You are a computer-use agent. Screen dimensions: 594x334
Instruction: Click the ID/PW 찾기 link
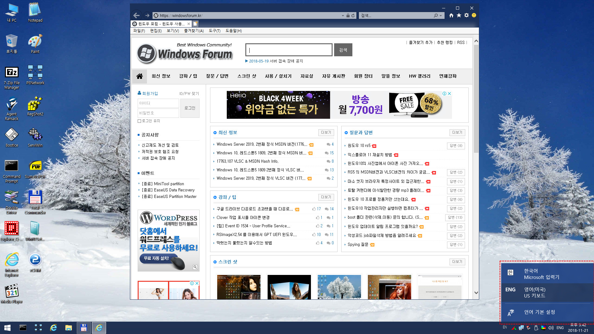189,93
